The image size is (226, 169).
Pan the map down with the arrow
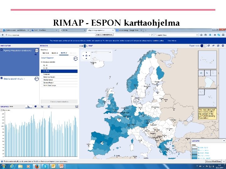86,59
